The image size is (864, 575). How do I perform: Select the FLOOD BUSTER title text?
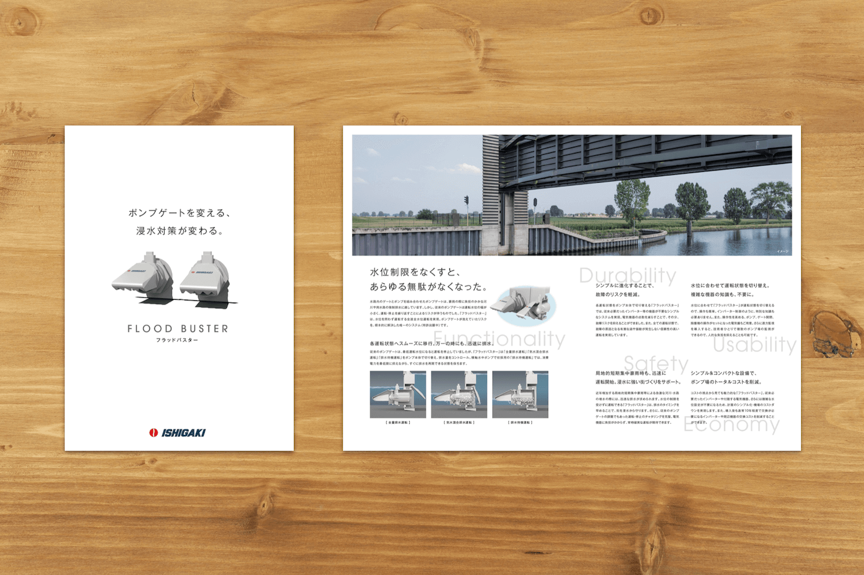pos(178,328)
